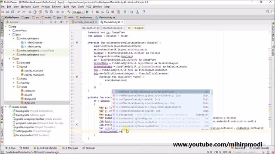Open the VCS menu
Screen dimensions: 275x154
click(89, 7)
